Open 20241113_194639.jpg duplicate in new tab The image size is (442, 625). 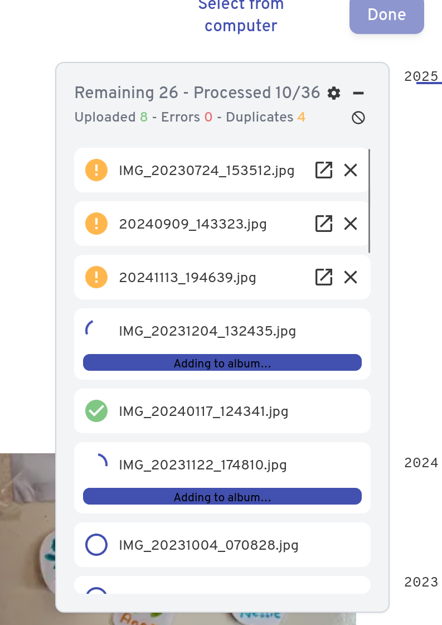324,277
